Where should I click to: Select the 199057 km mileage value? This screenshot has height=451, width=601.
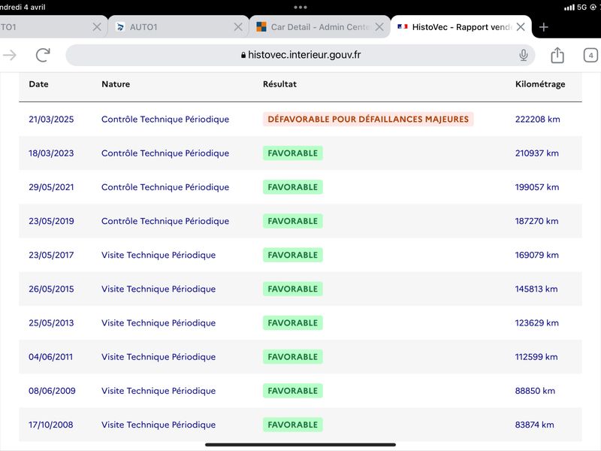[x=537, y=187]
